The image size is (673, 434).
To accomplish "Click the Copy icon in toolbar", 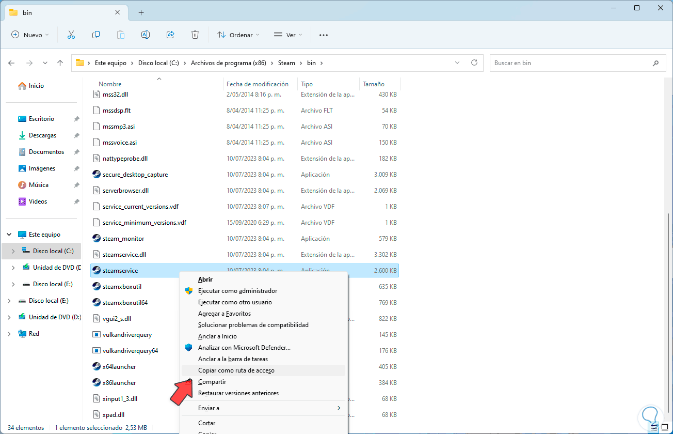I will click(96, 35).
